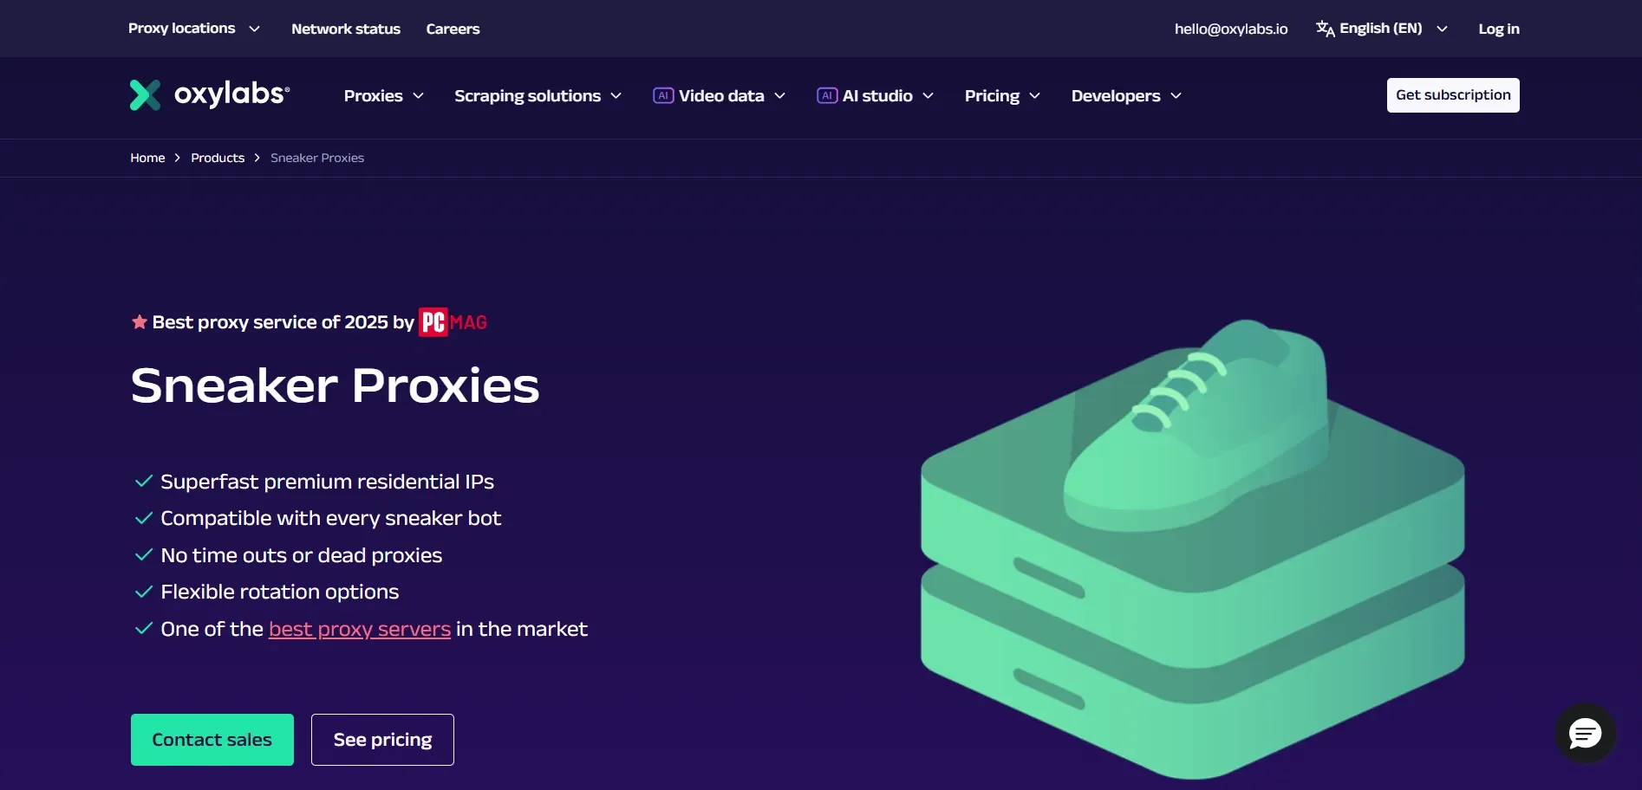Open the Proxies menu item

[374, 95]
